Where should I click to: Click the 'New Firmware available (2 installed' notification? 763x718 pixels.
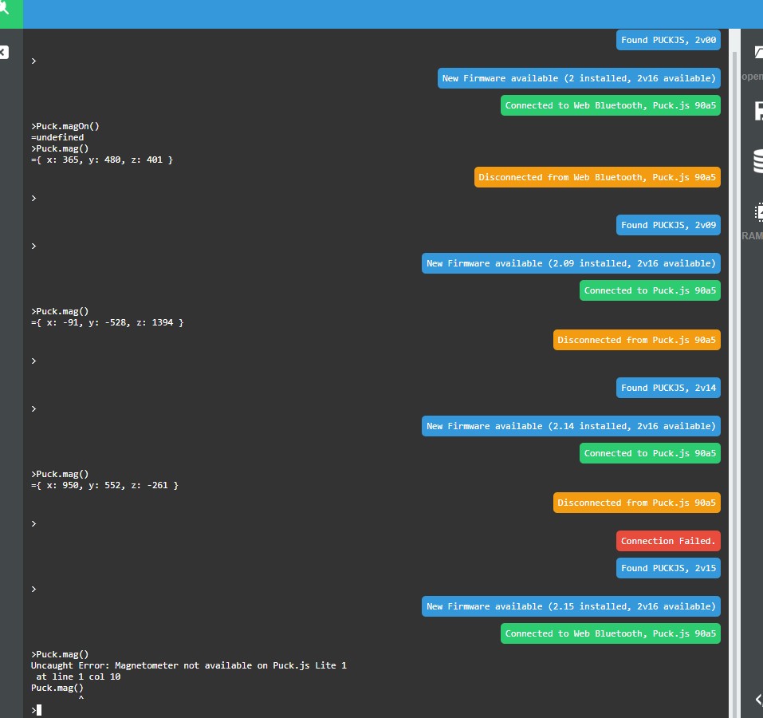coord(579,78)
